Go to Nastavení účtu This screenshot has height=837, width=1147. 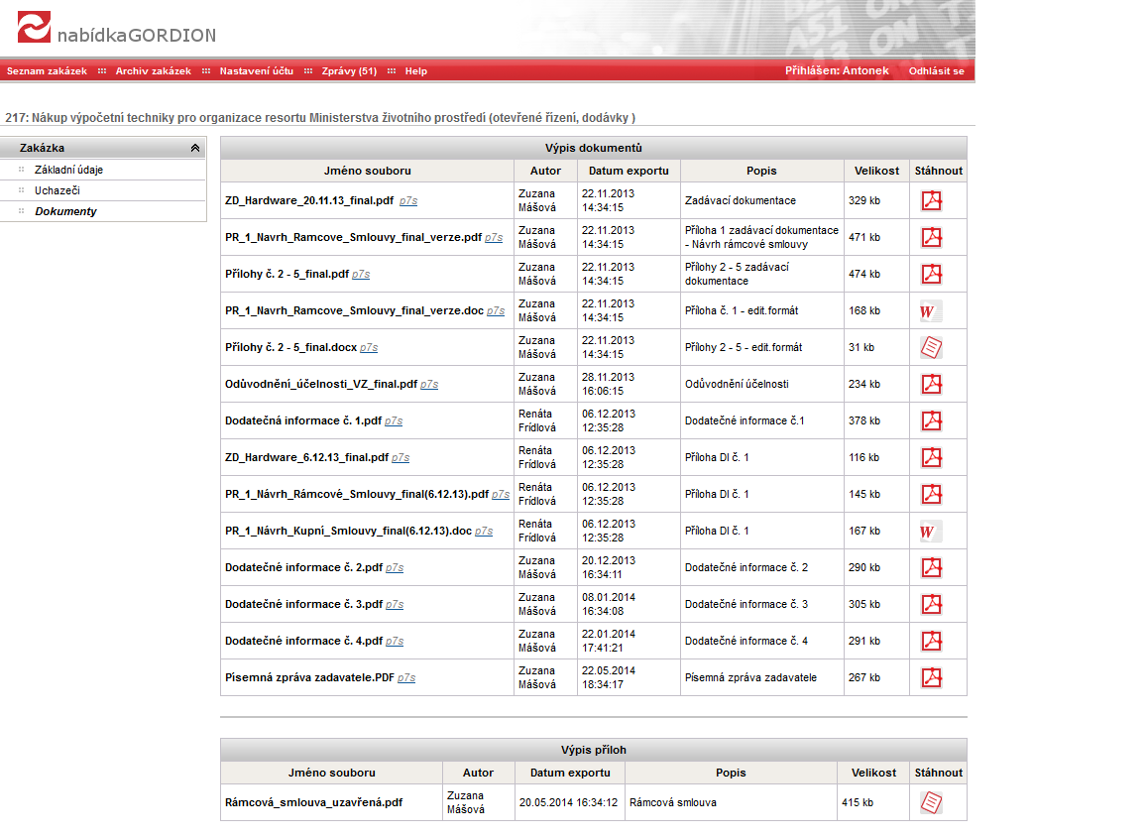point(256,71)
